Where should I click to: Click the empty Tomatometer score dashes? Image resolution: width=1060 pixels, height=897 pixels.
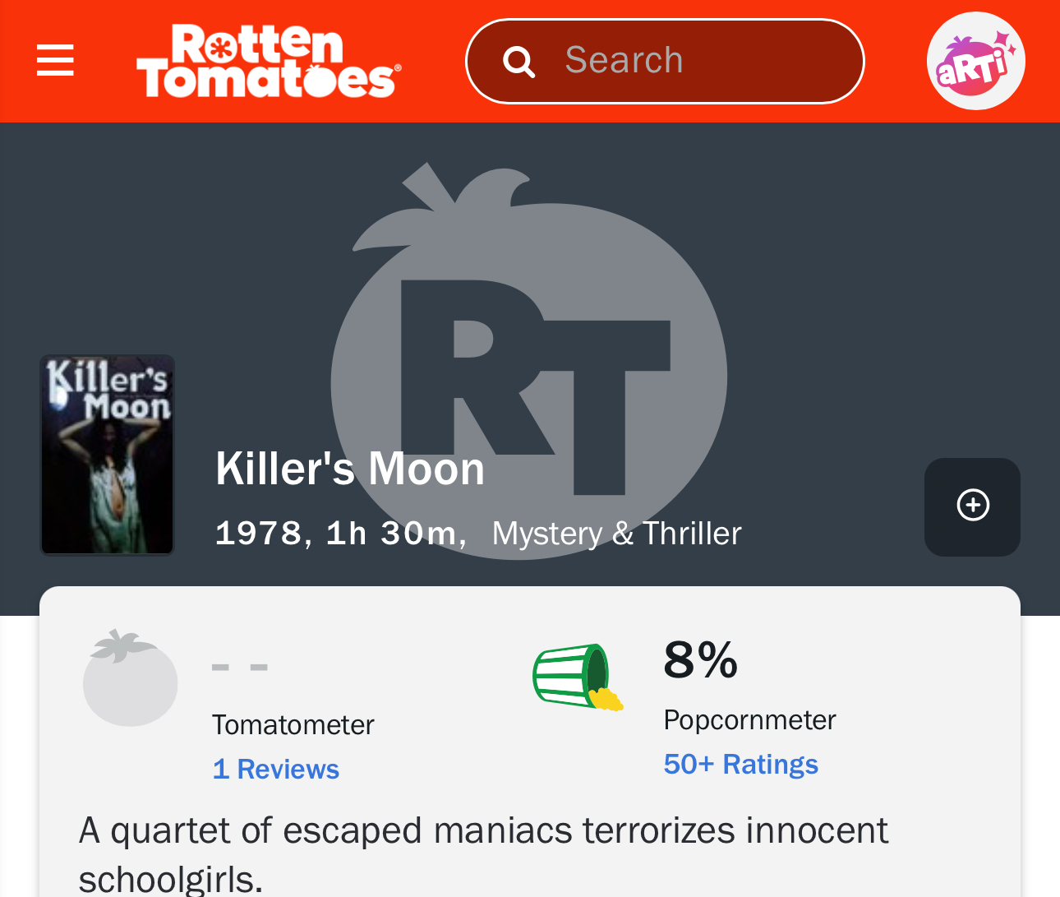[240, 667]
